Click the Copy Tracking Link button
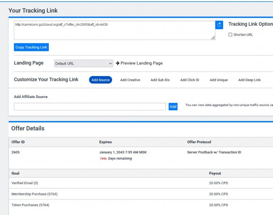The image size is (273, 215). pos(31,47)
